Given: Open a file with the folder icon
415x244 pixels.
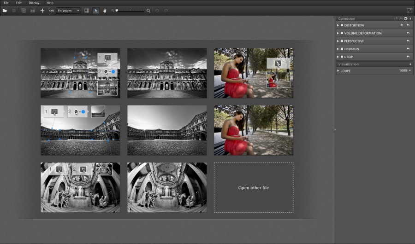Looking at the screenshot, I should [5, 11].
